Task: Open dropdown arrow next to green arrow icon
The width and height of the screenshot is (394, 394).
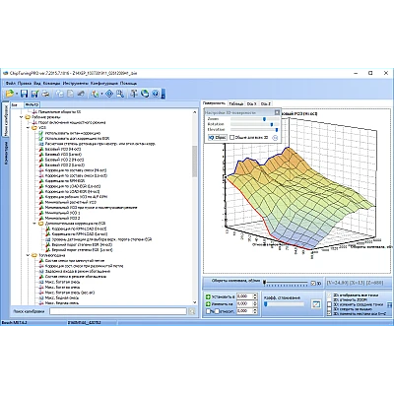Action: pos(101,94)
